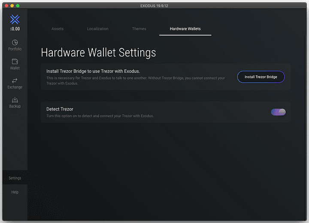Click the $0.00 balance text
The height and width of the screenshot is (223, 309).
[15, 29]
